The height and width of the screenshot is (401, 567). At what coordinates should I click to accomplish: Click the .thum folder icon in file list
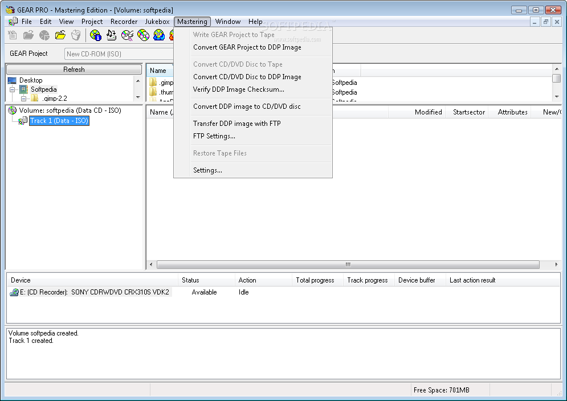click(x=153, y=92)
